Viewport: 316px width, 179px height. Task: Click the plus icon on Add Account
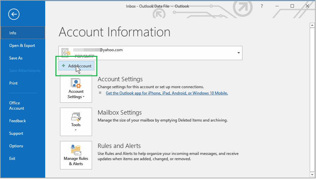coord(64,66)
